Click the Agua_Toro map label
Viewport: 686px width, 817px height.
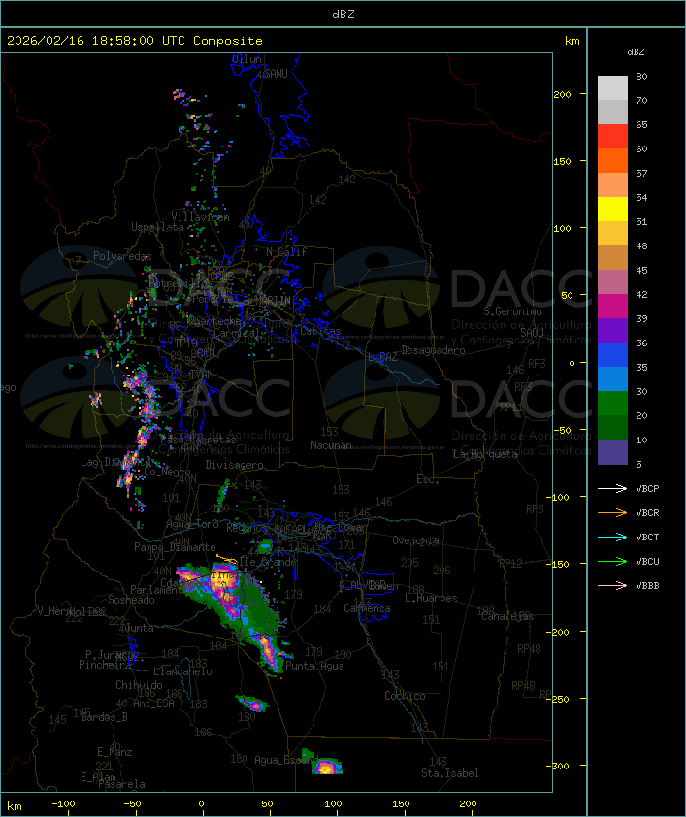(192, 524)
